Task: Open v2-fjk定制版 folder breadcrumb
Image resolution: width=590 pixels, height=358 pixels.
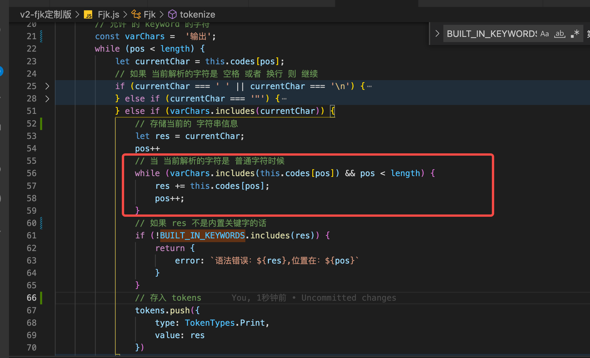Action: pyautogui.click(x=46, y=14)
